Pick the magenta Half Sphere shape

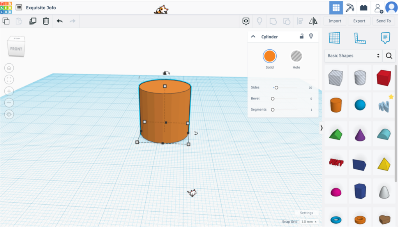[336, 192]
